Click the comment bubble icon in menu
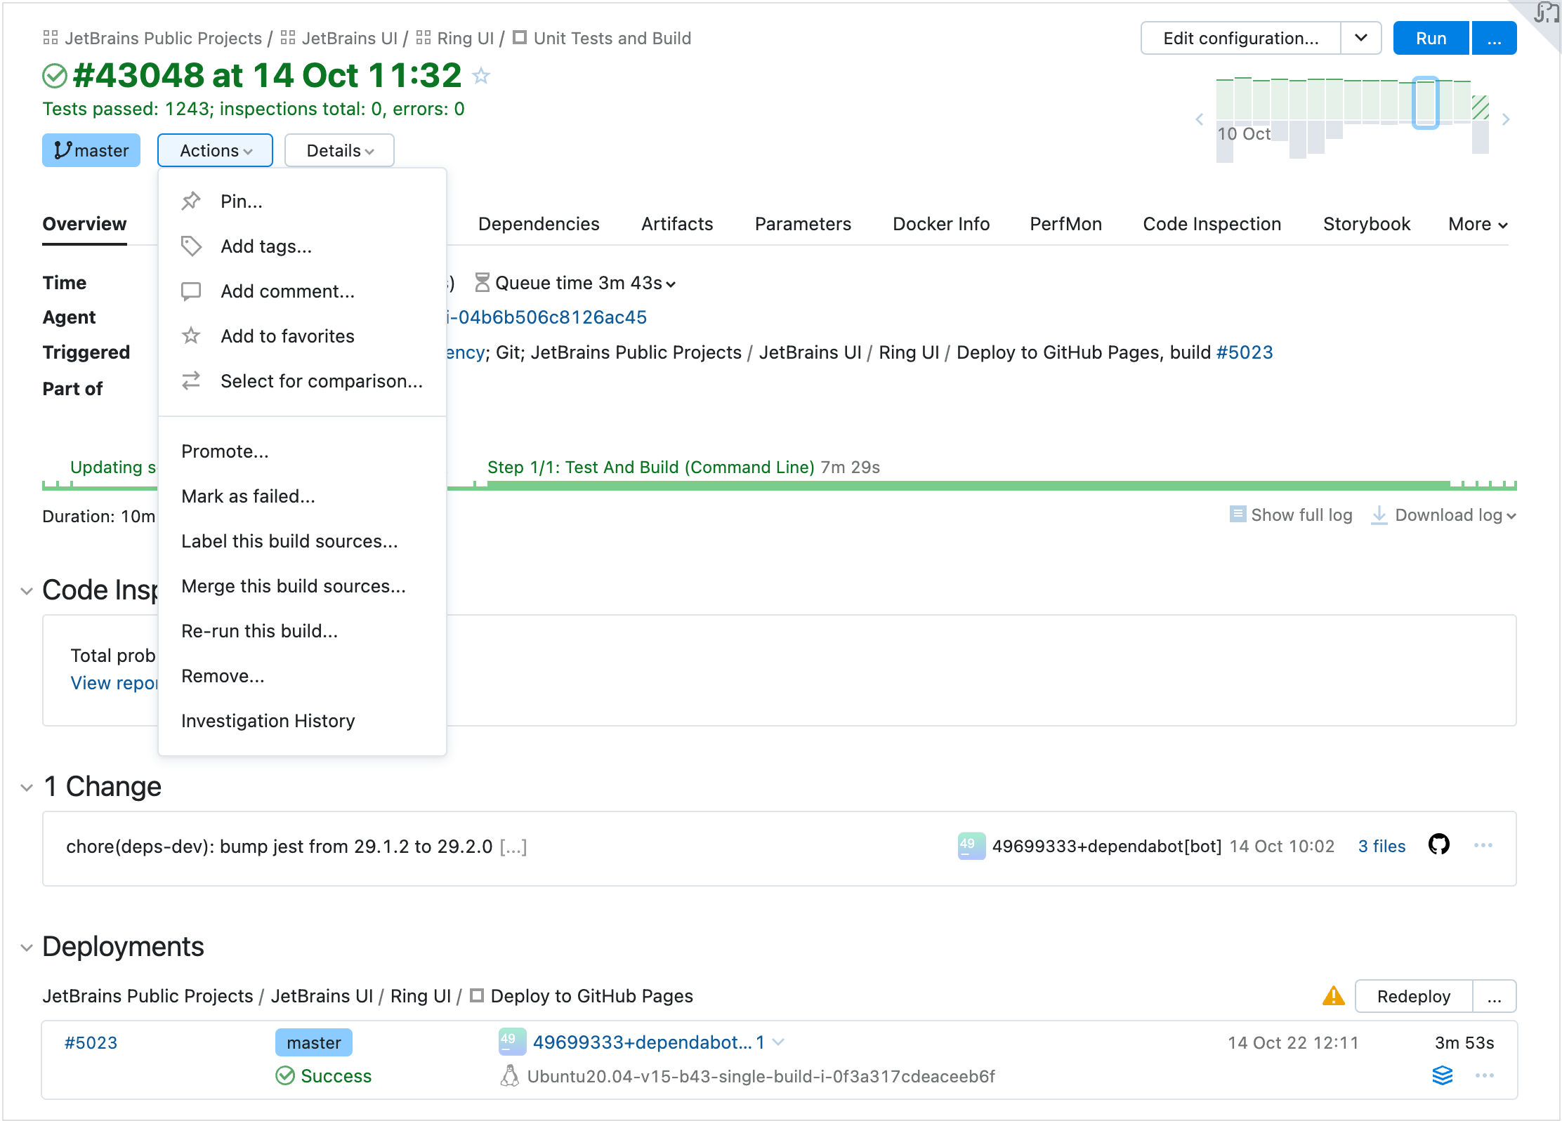1562x1121 pixels. pos(191,291)
